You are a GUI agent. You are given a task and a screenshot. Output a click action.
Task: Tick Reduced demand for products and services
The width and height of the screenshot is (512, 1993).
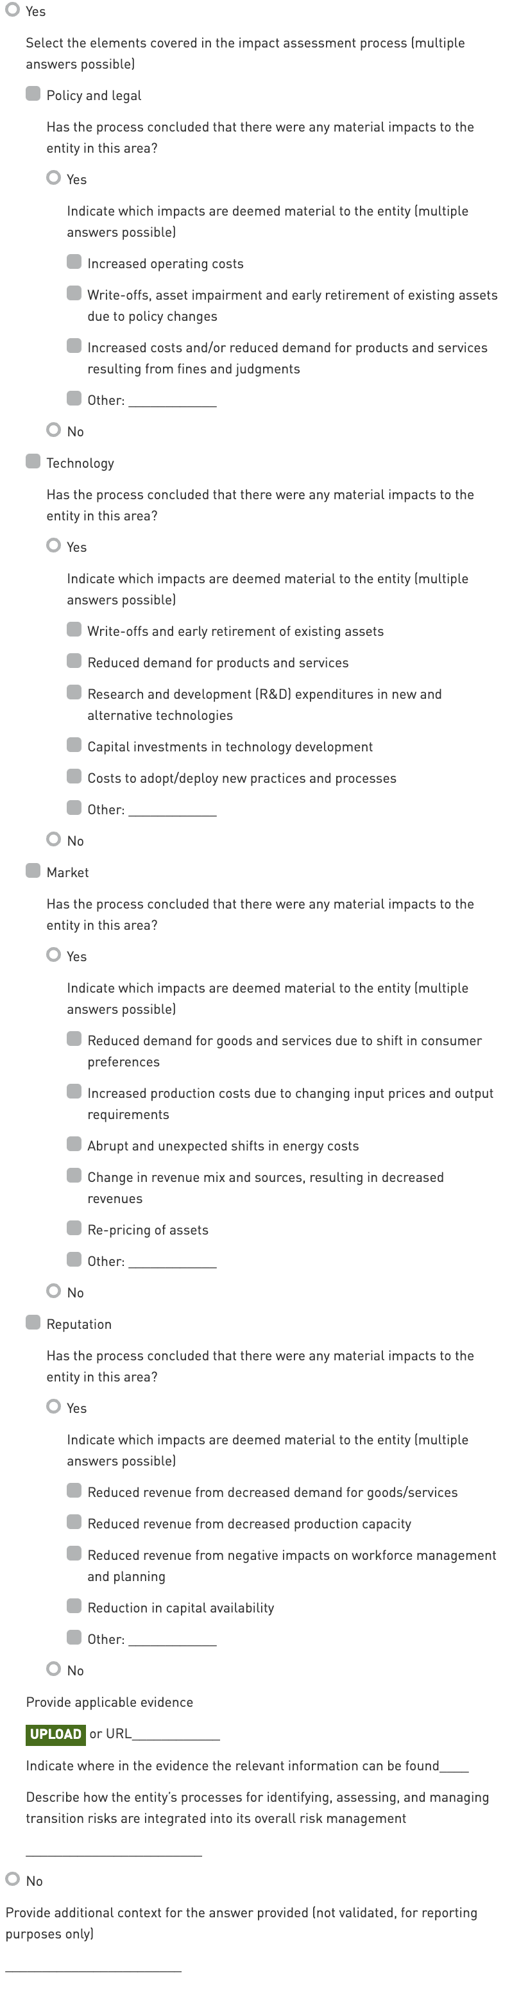coord(74,662)
